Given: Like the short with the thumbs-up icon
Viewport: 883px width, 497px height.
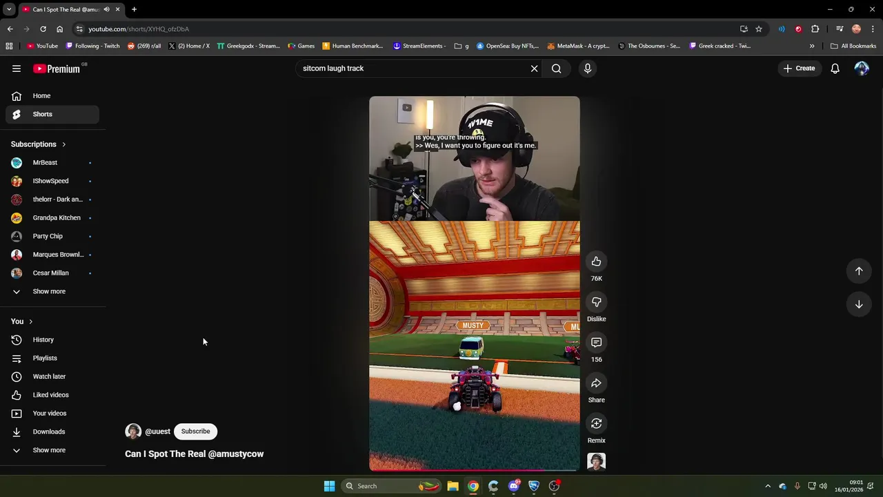Looking at the screenshot, I should 596,262.
